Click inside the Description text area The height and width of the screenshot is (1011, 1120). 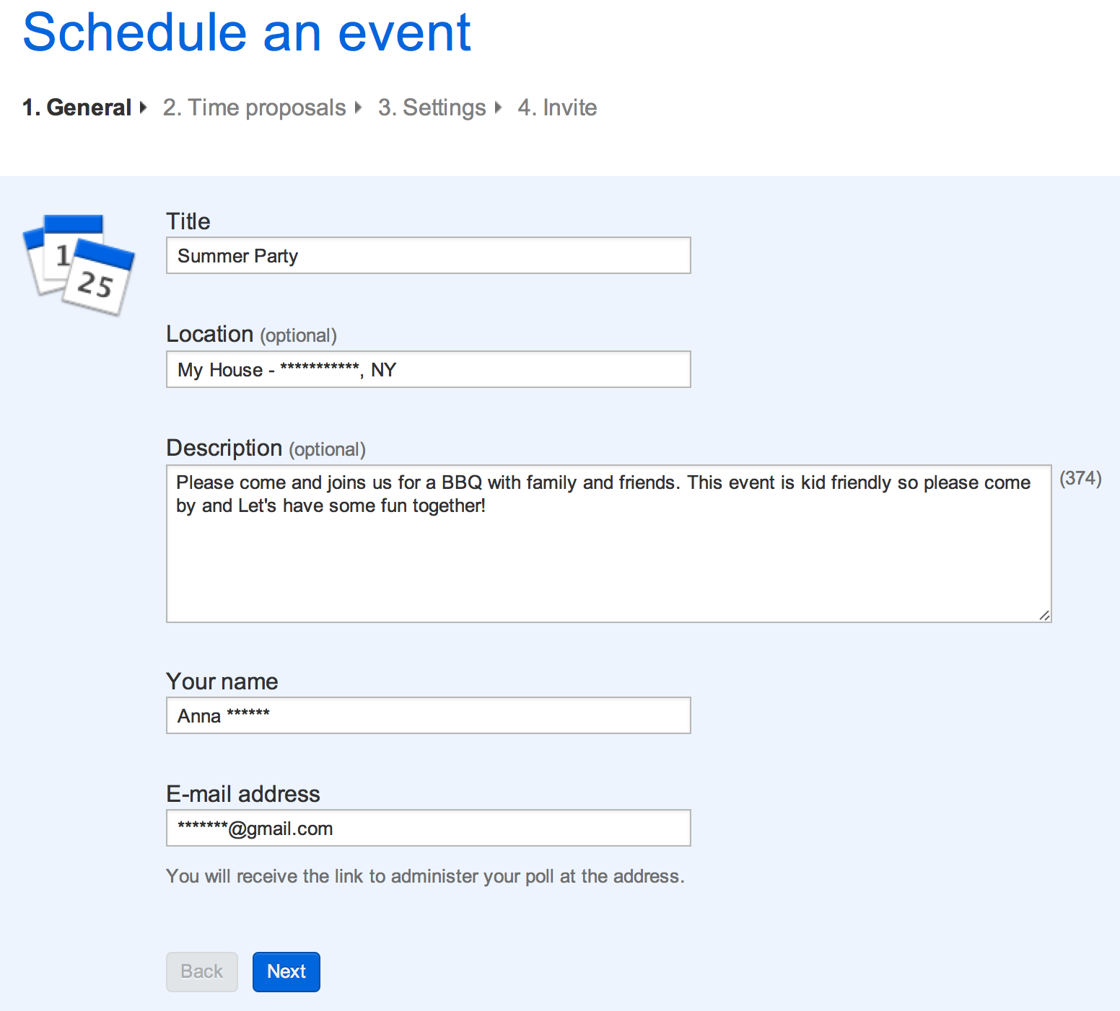pos(608,541)
